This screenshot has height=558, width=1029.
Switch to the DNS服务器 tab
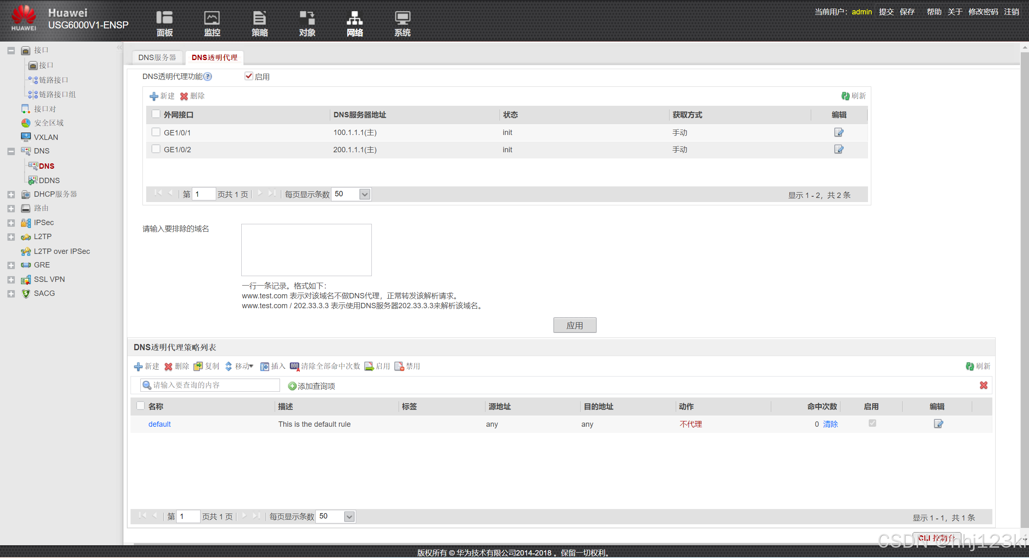pyautogui.click(x=157, y=58)
